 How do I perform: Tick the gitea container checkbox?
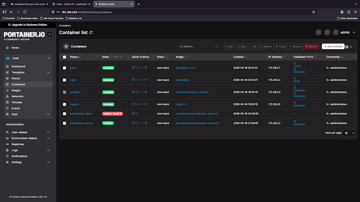(x=64, y=68)
